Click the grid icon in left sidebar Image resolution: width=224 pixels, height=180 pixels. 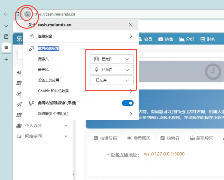(19, 115)
